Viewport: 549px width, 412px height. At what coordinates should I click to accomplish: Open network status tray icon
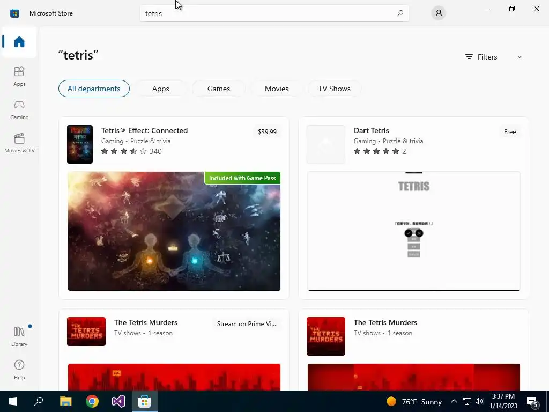tap(467, 401)
